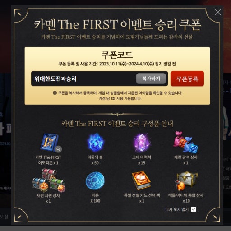The image size is (231, 231).
Task: Click the red 쿠폰등록 button
Action: [187, 79]
